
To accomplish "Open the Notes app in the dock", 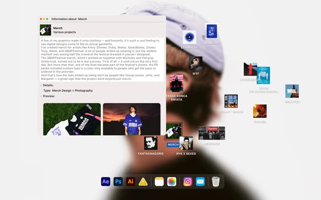I will [x=159, y=181].
